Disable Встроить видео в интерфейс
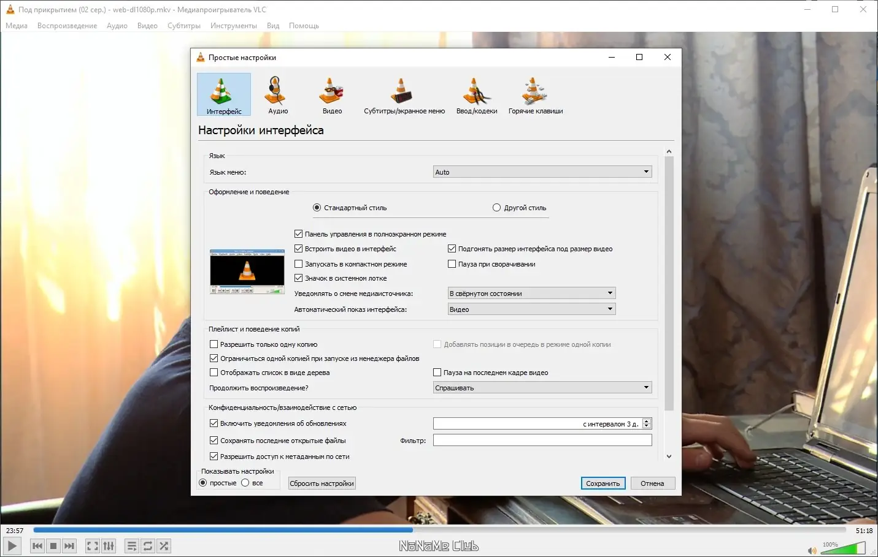 tap(299, 249)
